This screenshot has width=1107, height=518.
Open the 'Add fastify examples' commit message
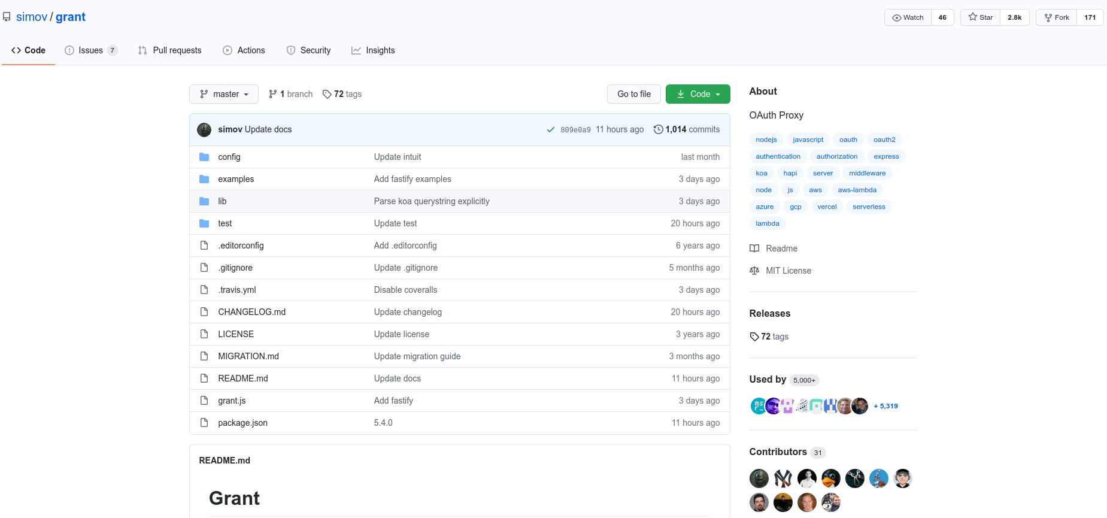pos(413,179)
